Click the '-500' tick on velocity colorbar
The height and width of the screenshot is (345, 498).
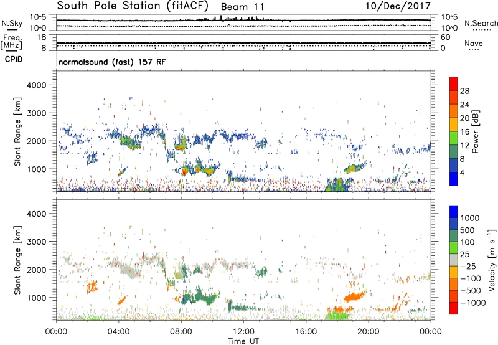(471, 290)
